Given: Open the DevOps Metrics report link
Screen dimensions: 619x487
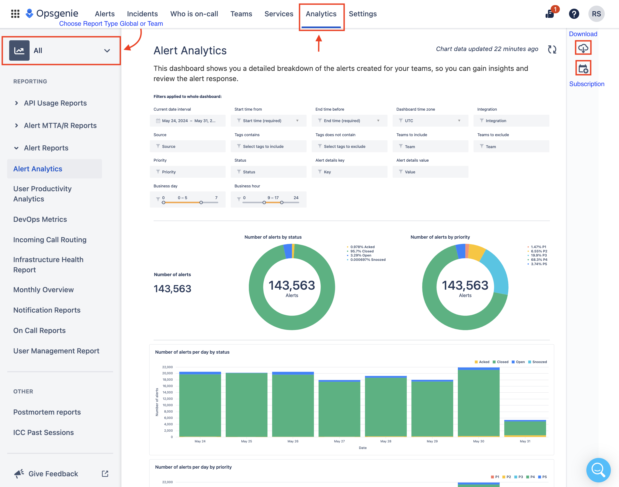Looking at the screenshot, I should point(40,219).
